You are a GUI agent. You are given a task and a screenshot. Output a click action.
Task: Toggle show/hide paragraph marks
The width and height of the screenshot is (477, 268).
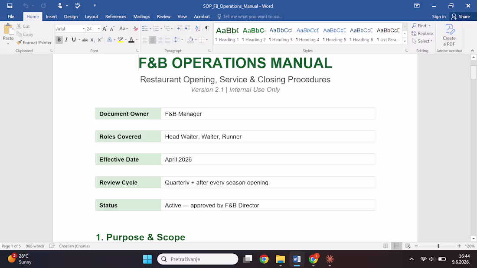[x=207, y=29]
